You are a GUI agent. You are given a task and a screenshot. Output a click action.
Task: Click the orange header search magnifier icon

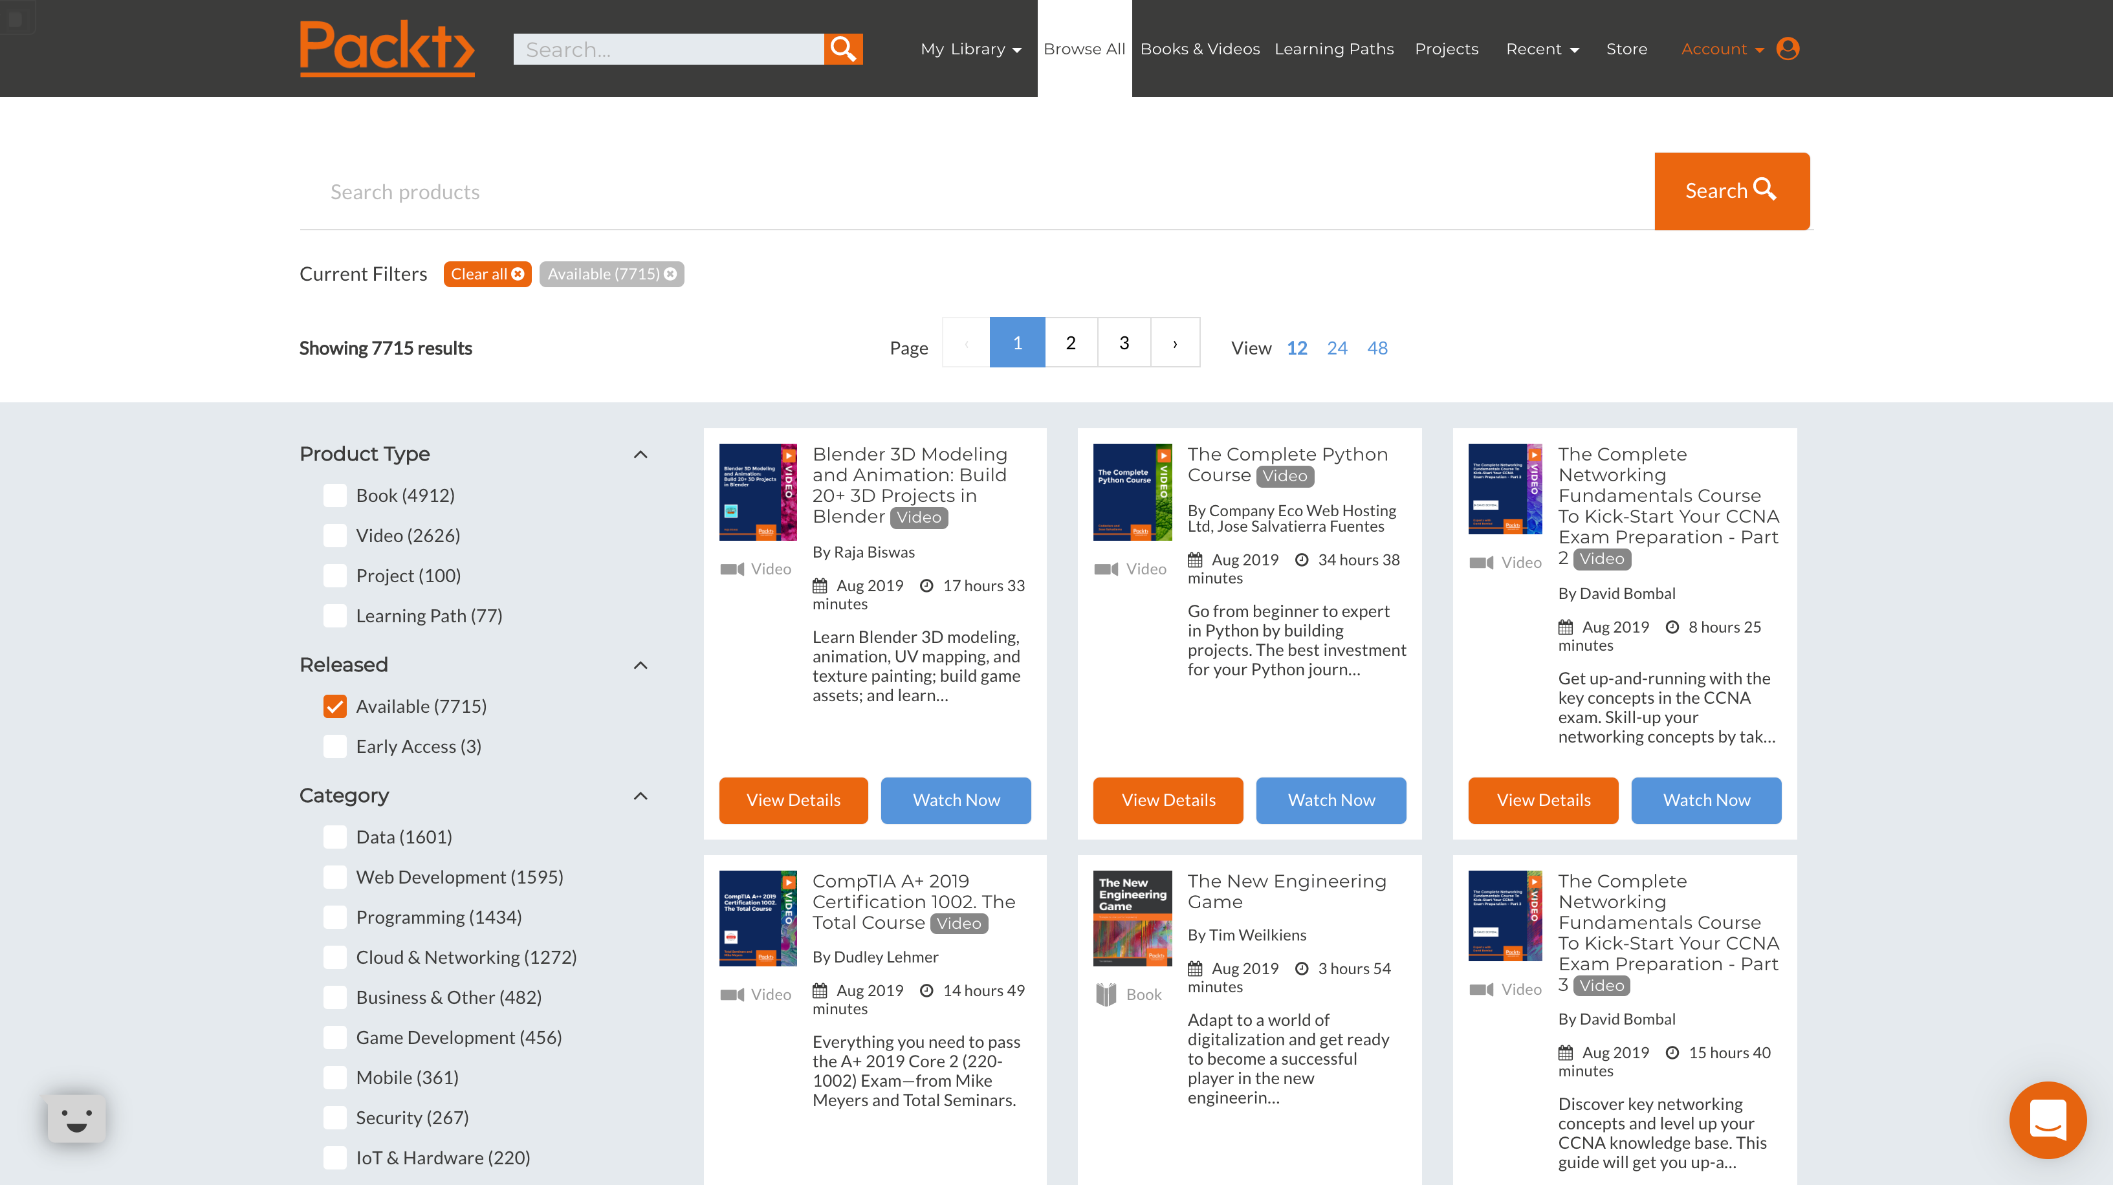(x=842, y=49)
